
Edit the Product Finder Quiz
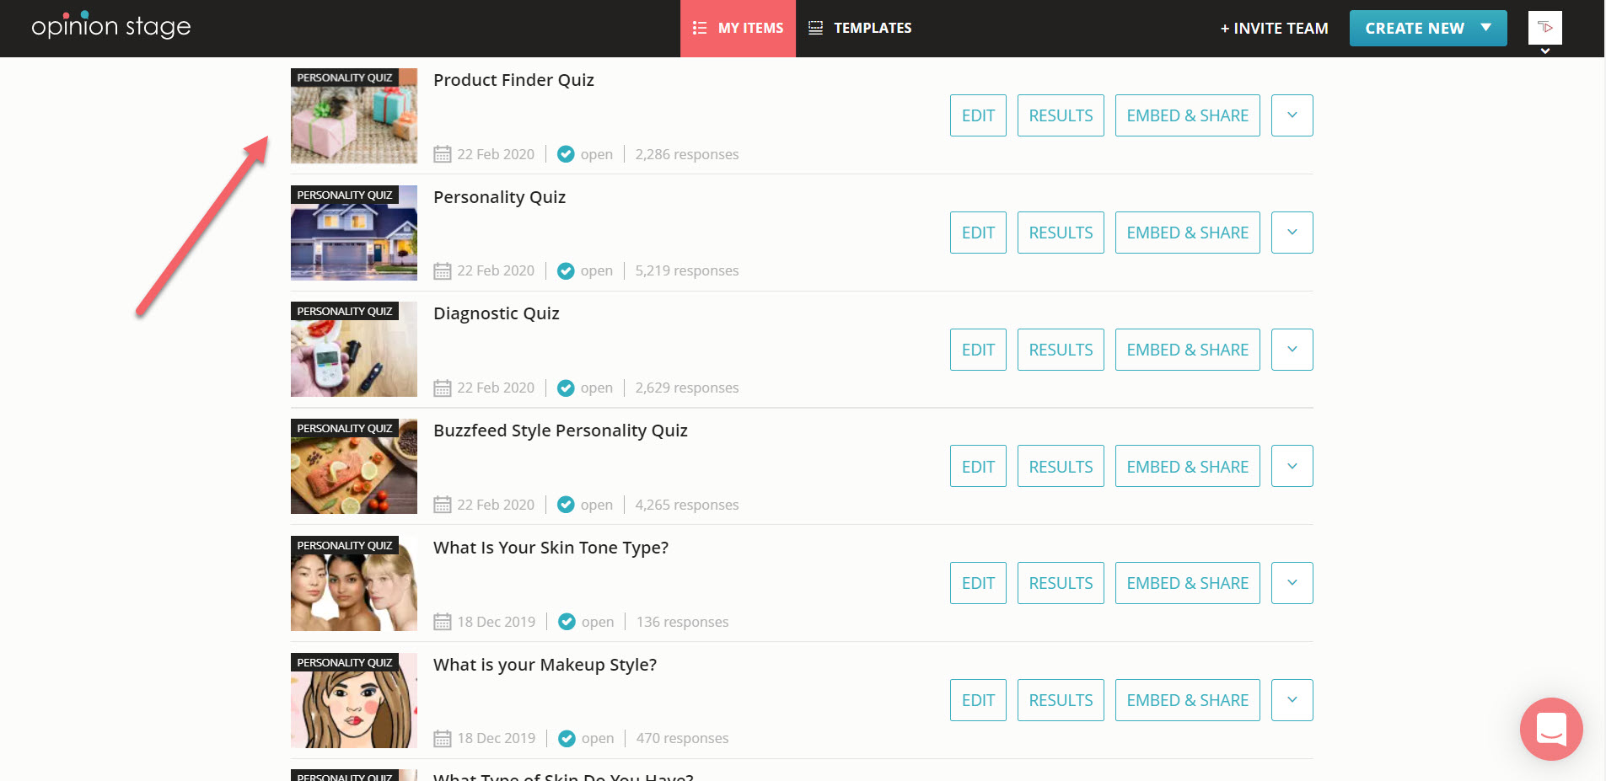pos(978,115)
